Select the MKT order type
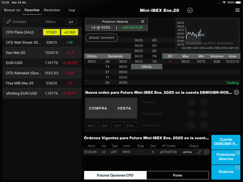Image resolution: width=243 pixels, height=182 pixels. pyautogui.click(x=91, y=126)
